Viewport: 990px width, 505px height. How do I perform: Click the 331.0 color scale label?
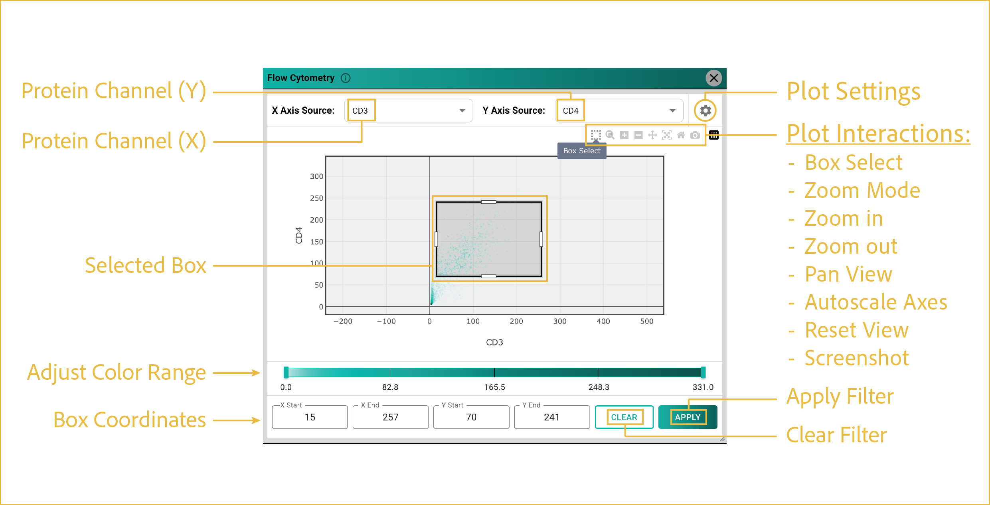[x=703, y=387]
